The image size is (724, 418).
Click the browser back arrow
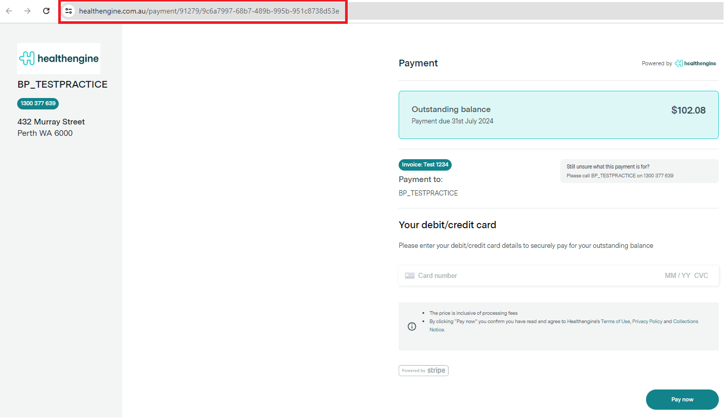[x=9, y=11]
